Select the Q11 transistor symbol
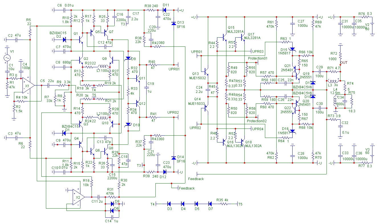Image resolution: width=377 pixels, height=224 pixels. 138,78
